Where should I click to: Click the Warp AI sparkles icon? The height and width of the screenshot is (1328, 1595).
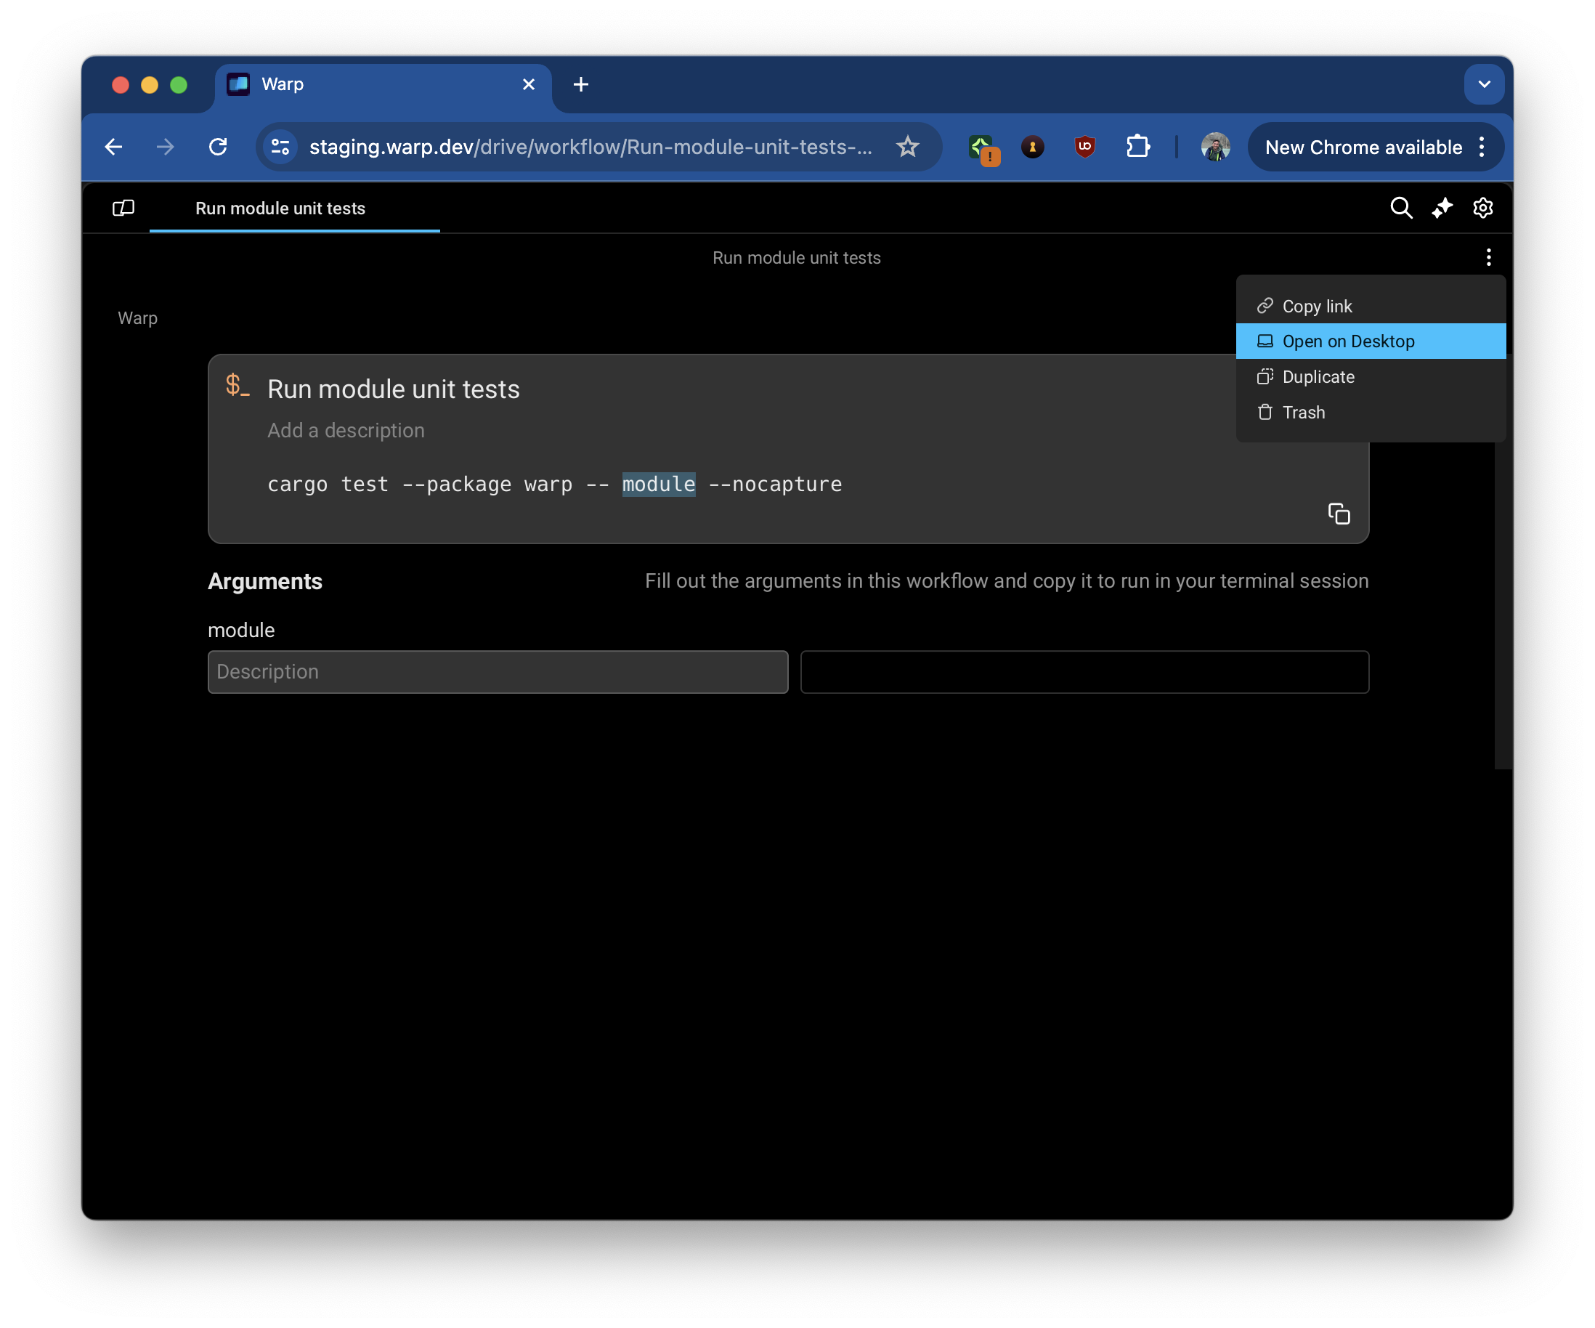1442,208
